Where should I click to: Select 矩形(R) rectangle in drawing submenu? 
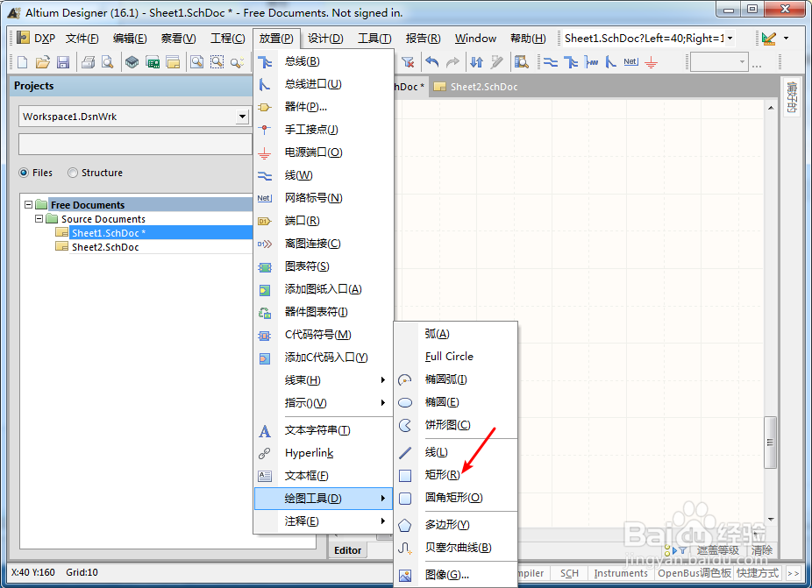coord(456,475)
